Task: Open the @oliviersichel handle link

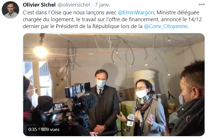Action: point(74,5)
